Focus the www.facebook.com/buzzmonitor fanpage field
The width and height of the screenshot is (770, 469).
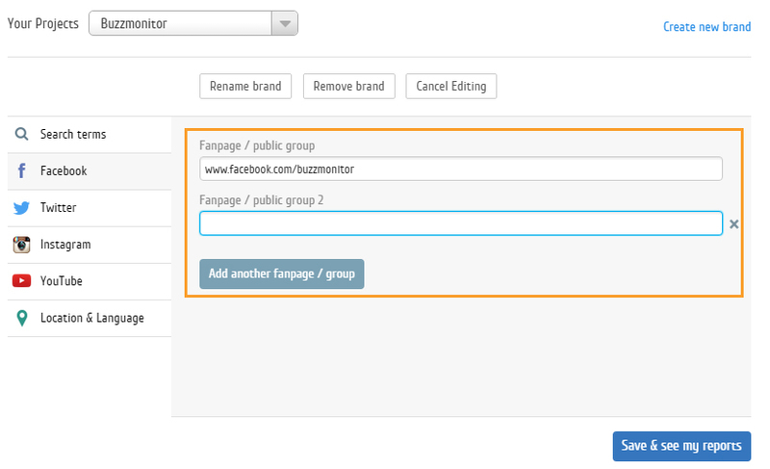(x=460, y=169)
